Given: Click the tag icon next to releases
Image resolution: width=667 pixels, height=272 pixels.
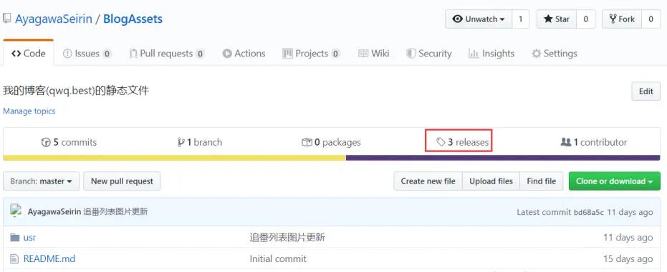Looking at the screenshot, I should [441, 142].
